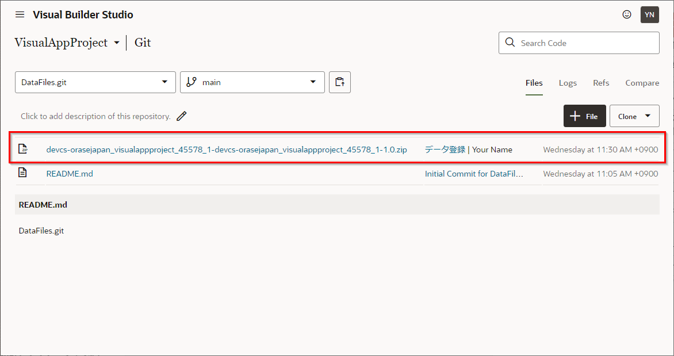Edit repository description with pencil icon
Viewport: 674px width, 356px height.
click(x=182, y=116)
